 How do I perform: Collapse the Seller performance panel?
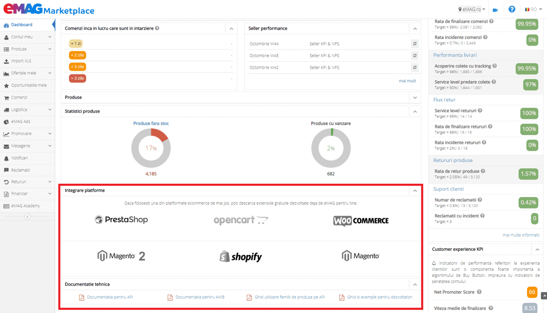point(415,29)
